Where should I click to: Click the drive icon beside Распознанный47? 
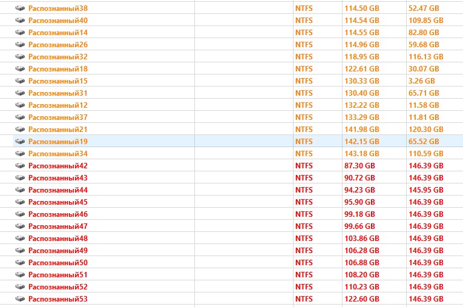[20, 226]
